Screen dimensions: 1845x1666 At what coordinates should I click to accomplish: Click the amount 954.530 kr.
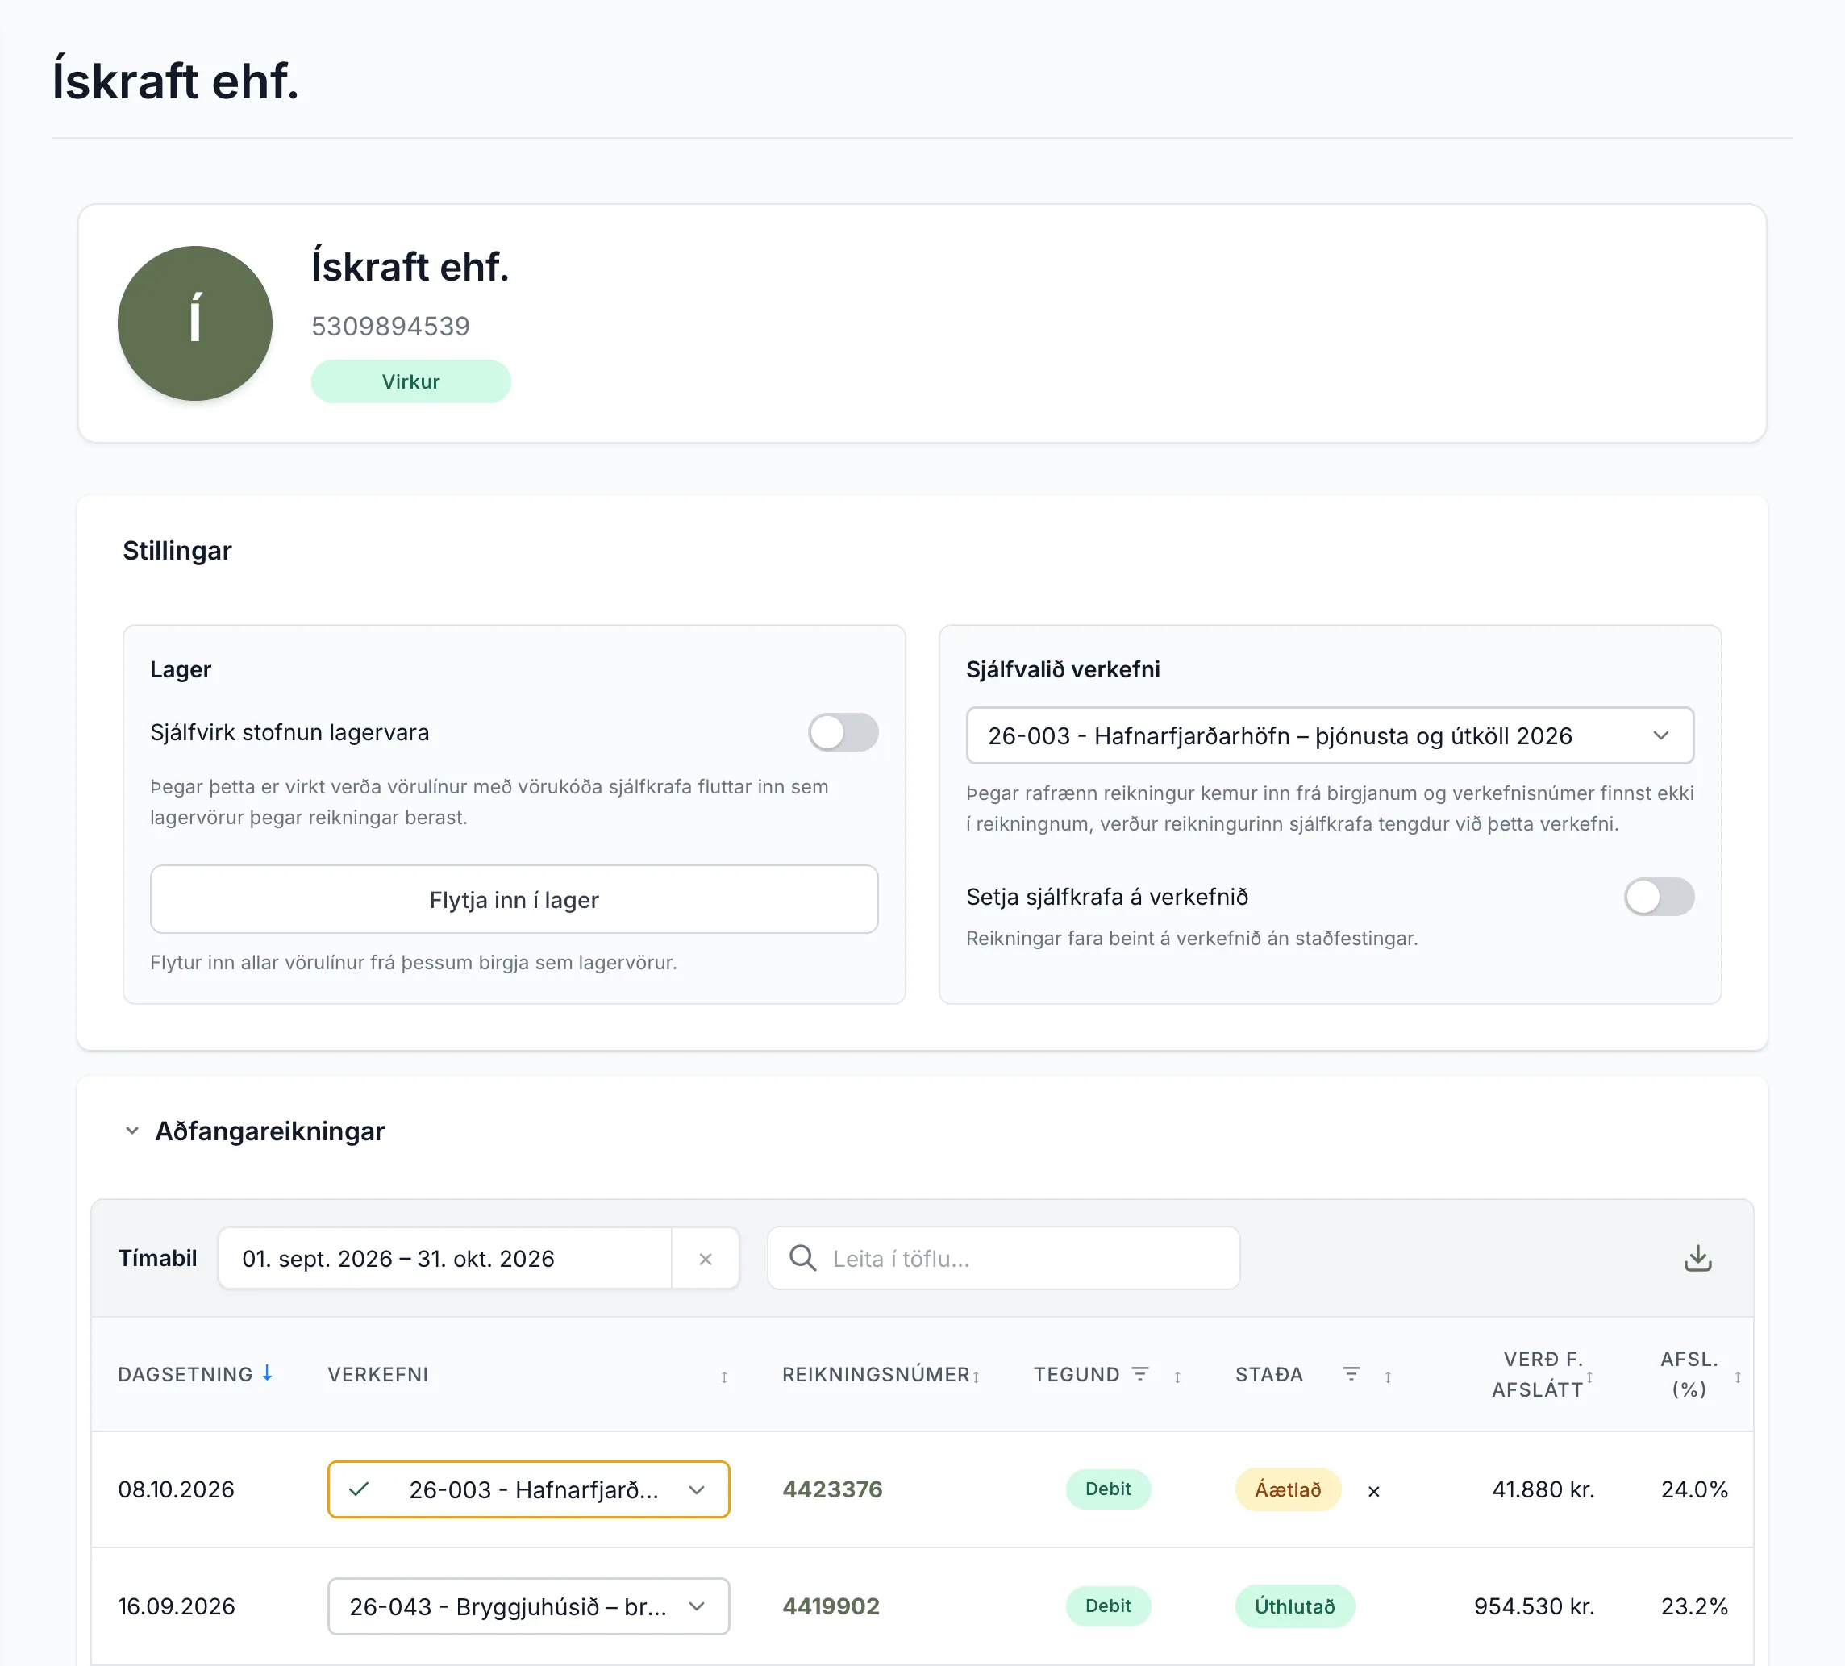click(1534, 1606)
